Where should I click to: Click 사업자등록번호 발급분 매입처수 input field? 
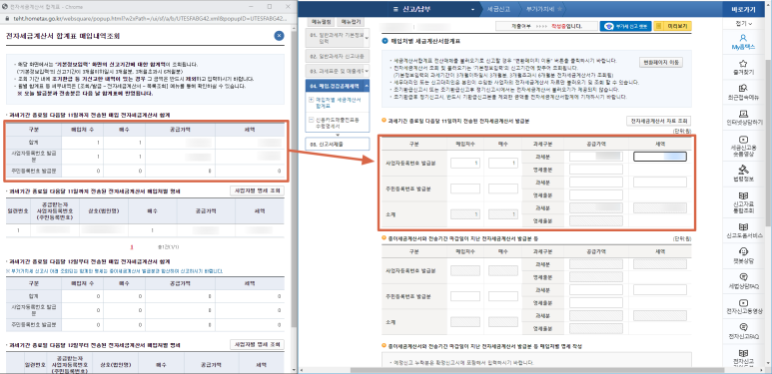(x=465, y=164)
